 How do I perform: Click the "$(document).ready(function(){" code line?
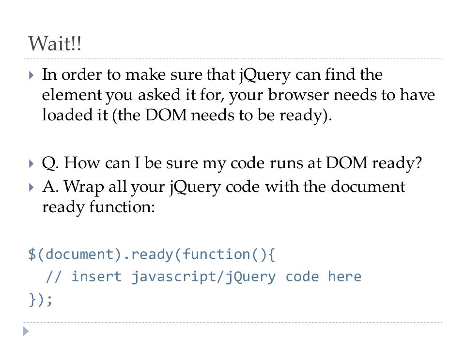(x=152, y=255)
